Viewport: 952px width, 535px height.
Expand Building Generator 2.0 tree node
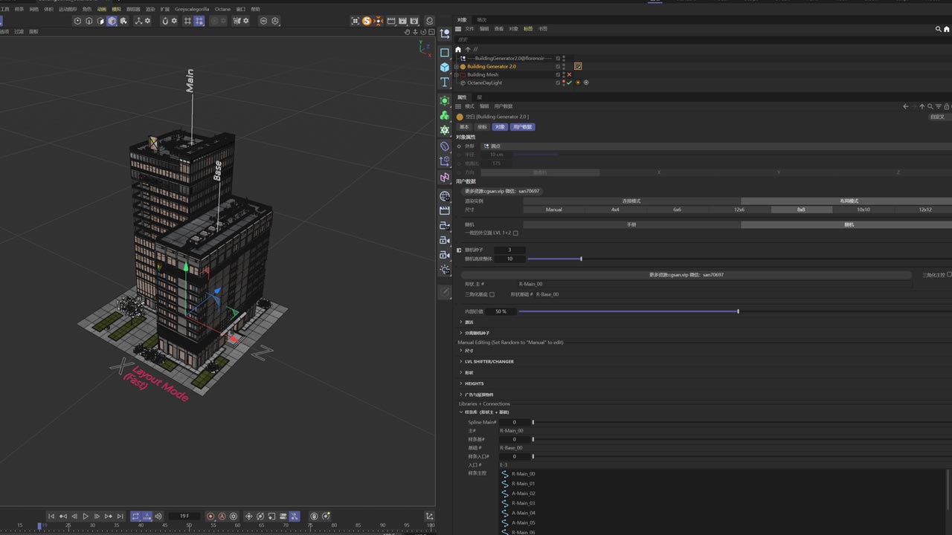click(456, 67)
